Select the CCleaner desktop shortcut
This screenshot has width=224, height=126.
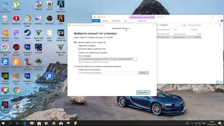pyautogui.click(x=16, y=106)
